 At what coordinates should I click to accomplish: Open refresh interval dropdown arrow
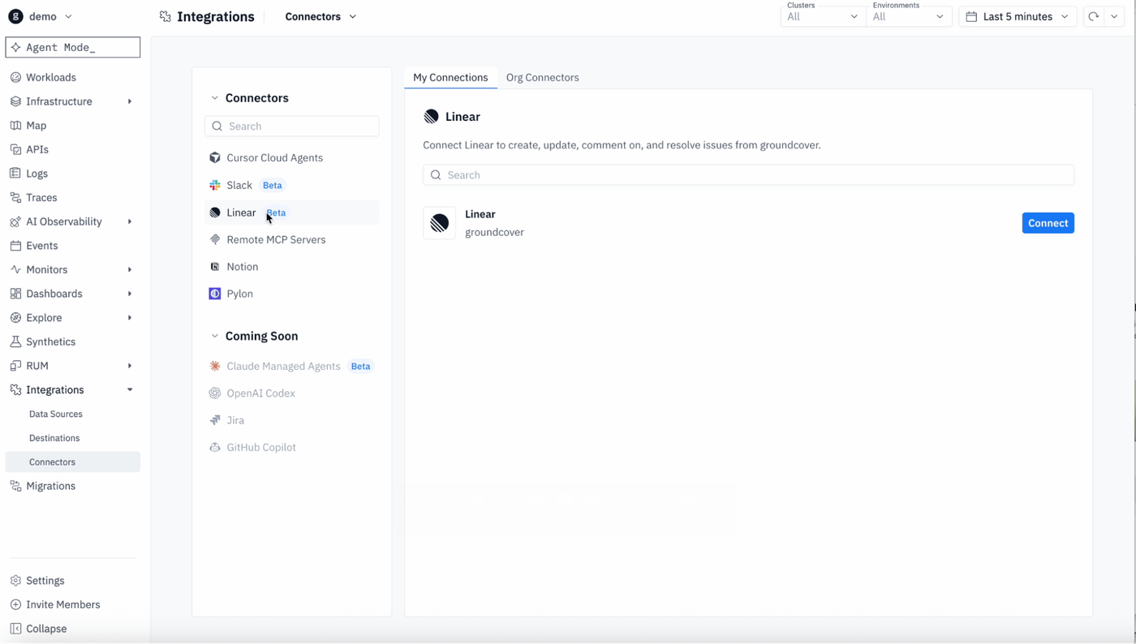coord(1114,16)
